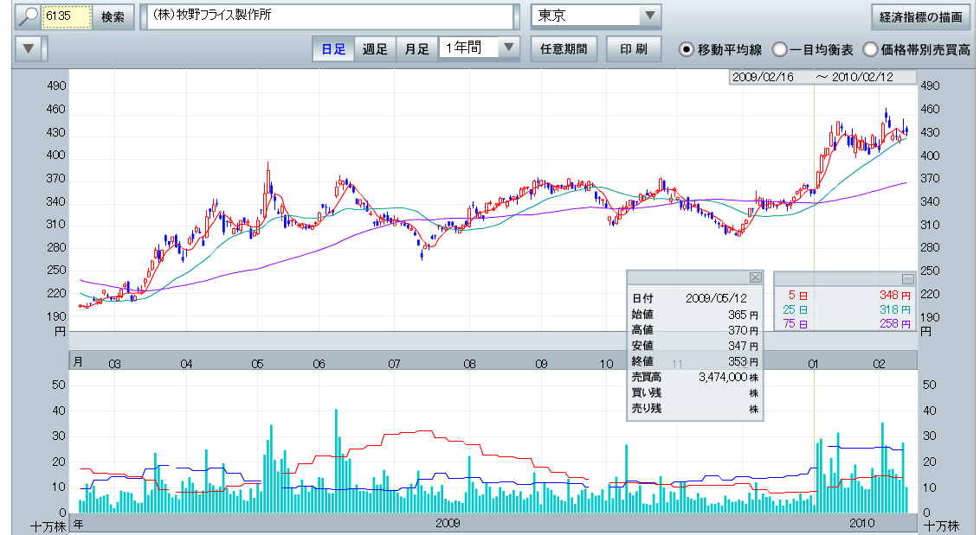This screenshot has height=535, width=980.
Task: Select the 価格帯別売買高 radio option
Action: coord(870,49)
